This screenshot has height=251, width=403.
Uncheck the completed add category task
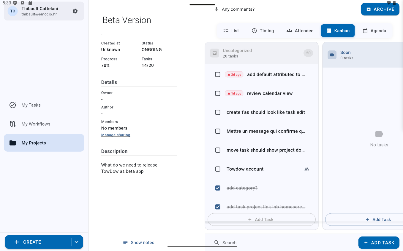218,188
